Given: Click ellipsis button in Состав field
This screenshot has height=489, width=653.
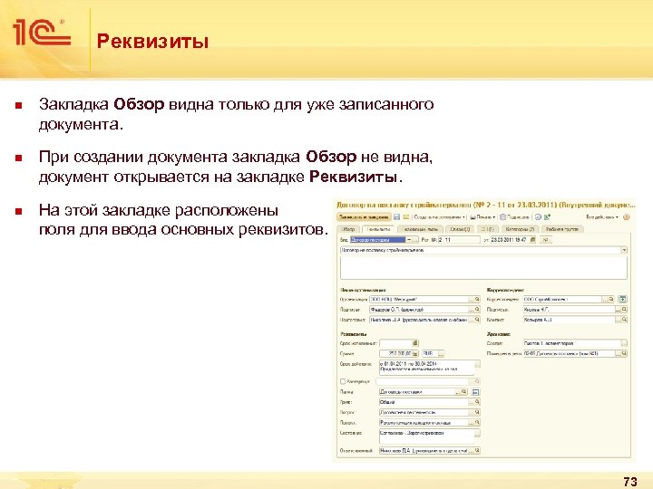Looking at the screenshot, I should click(x=624, y=343).
